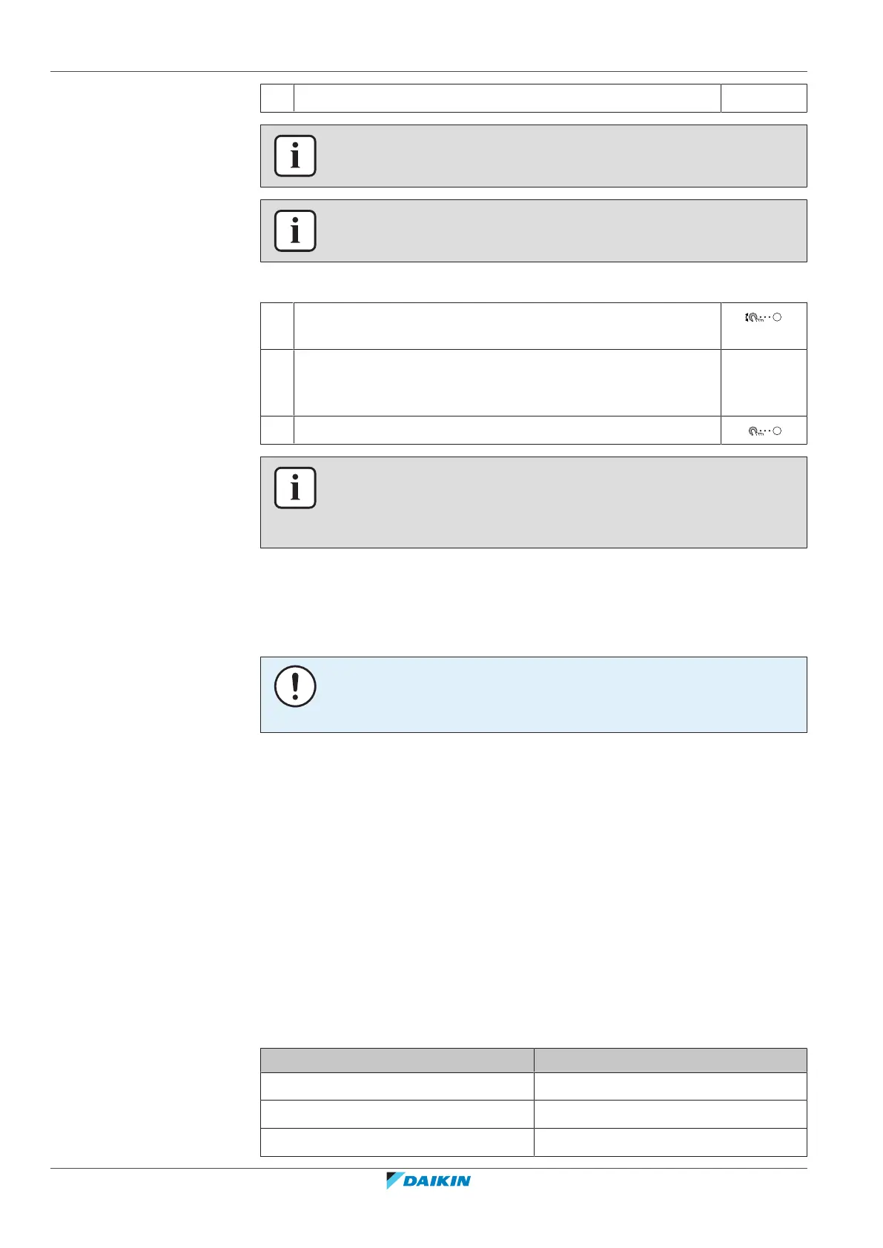Screen dimensions: 883x1248
Task: Click the middle row's right cell in the bottom table
Action: point(670,1114)
